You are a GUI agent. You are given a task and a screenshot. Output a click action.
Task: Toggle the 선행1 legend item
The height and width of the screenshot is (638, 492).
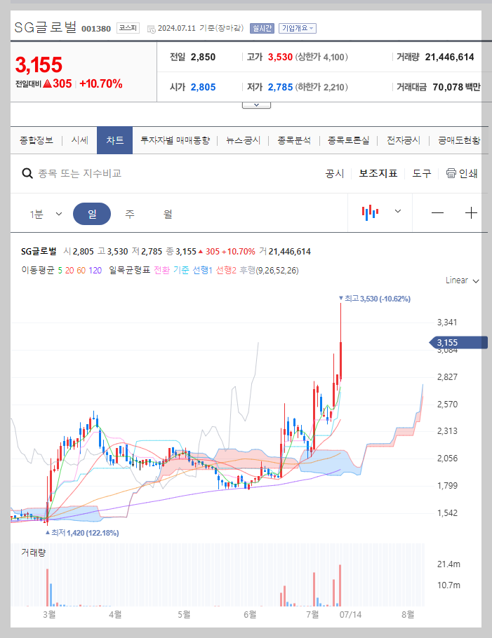point(202,271)
